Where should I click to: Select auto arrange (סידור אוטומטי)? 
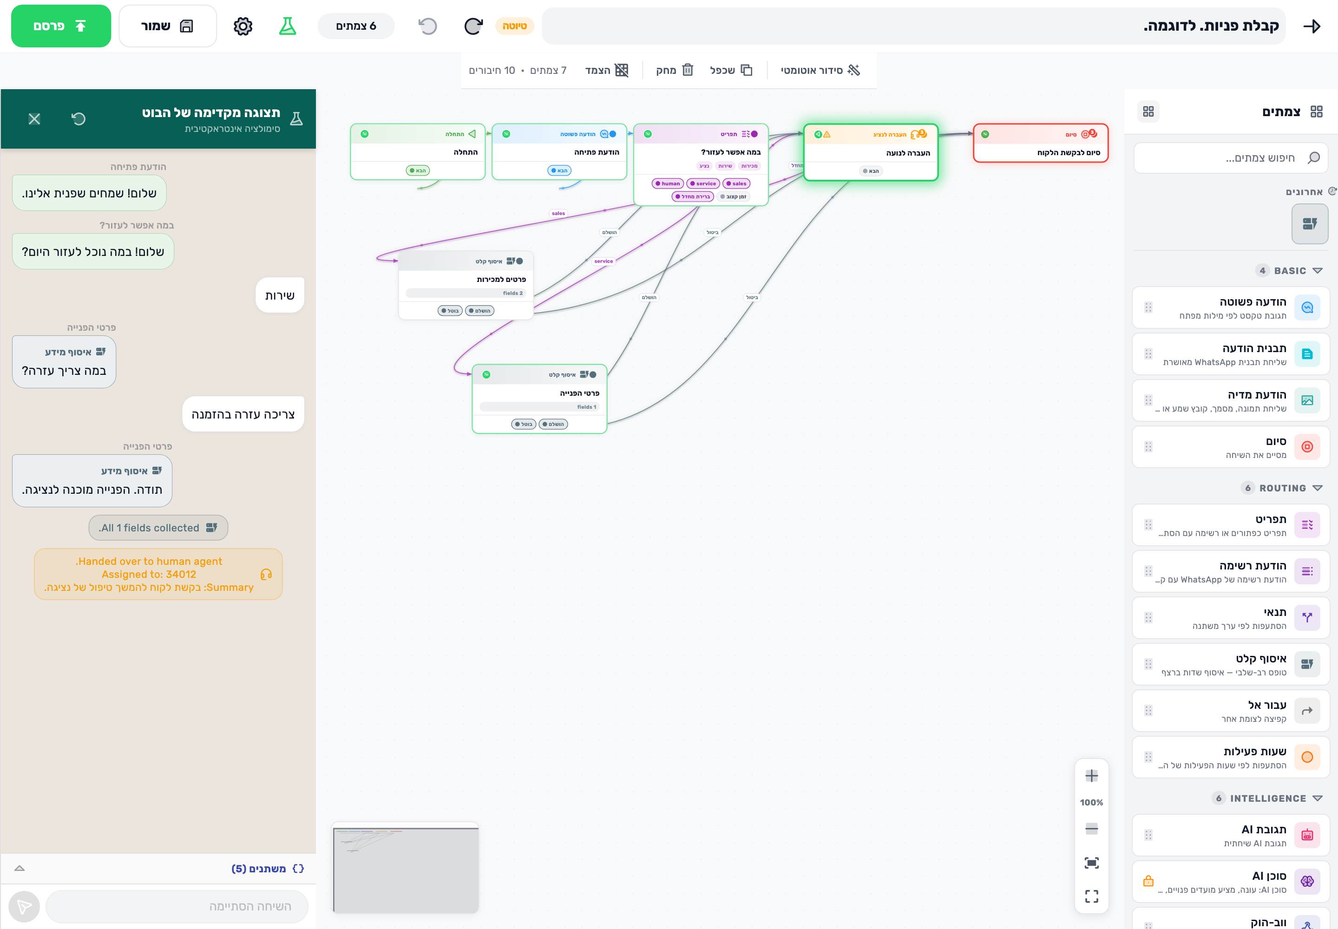(x=820, y=71)
